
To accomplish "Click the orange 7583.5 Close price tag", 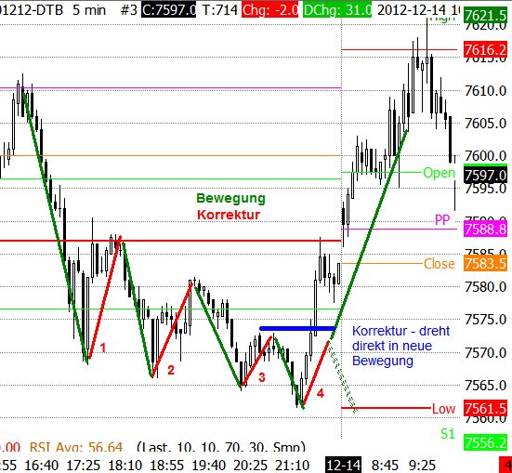I will pos(485,264).
